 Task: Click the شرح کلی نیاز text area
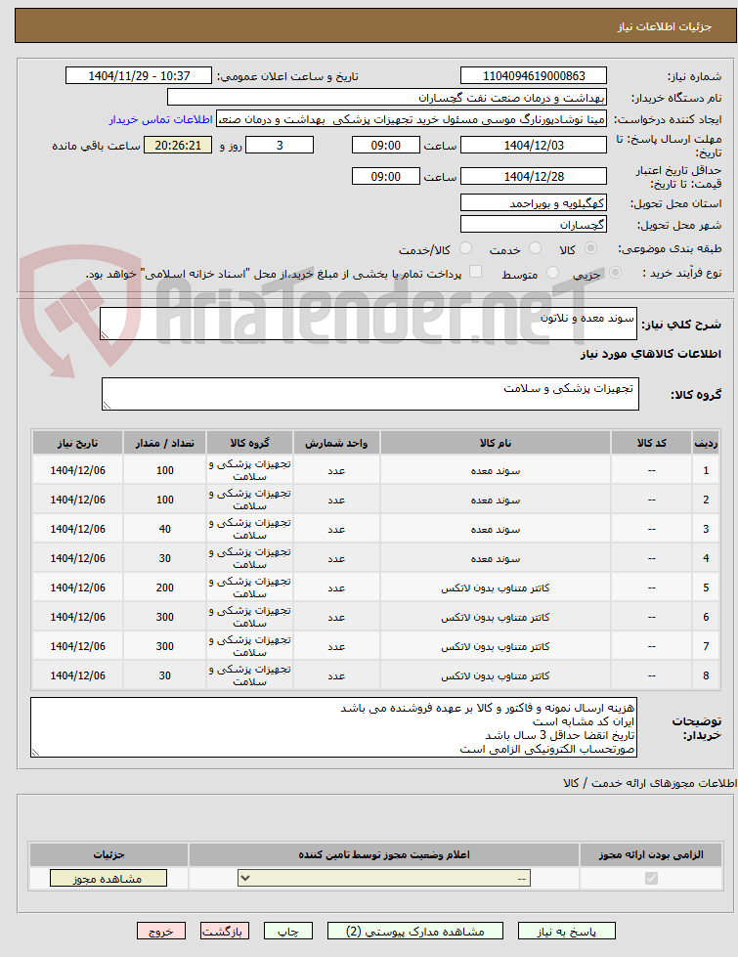click(x=369, y=324)
